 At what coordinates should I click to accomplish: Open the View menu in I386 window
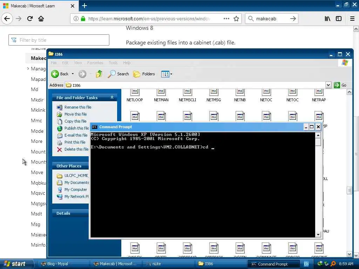78,63
